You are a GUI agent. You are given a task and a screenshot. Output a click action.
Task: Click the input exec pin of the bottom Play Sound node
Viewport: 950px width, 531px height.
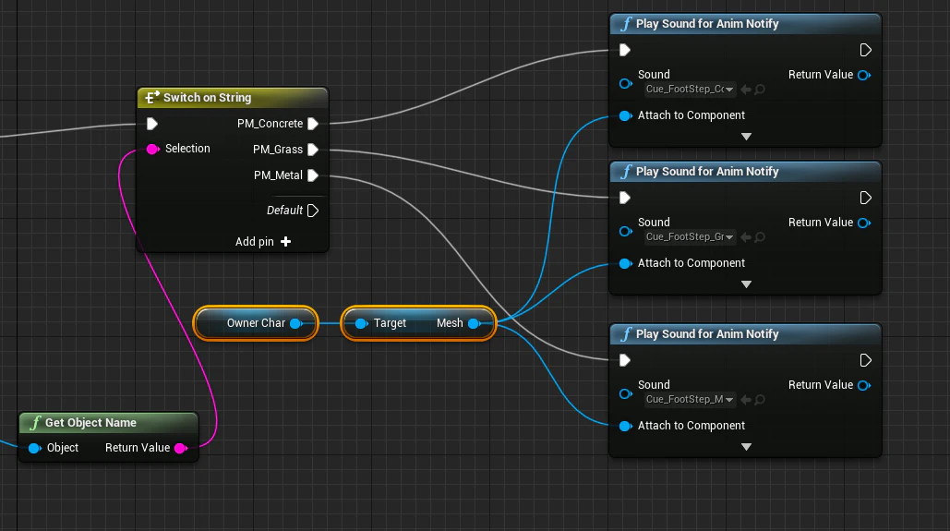click(625, 360)
